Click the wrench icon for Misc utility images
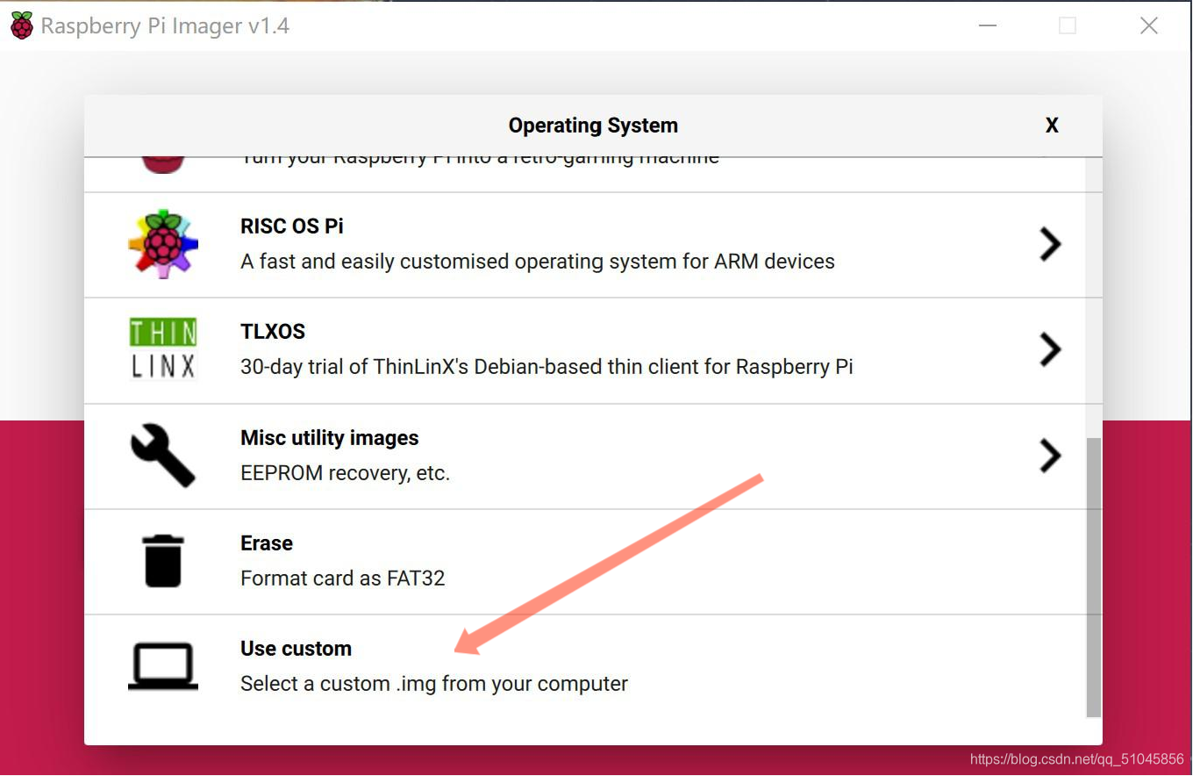Screen dimensions: 1193x776 (x=163, y=455)
